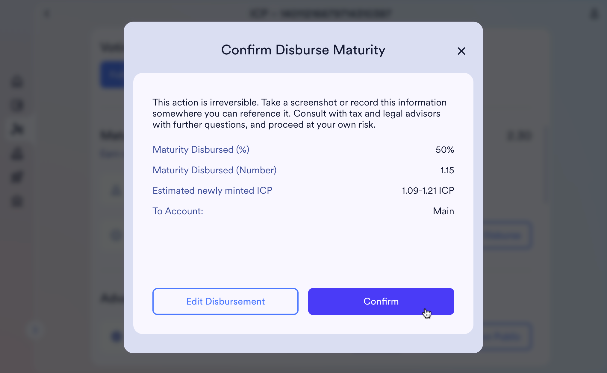607x373 pixels.
Task: Click the blurred solid blue background button
Action: 112,74
